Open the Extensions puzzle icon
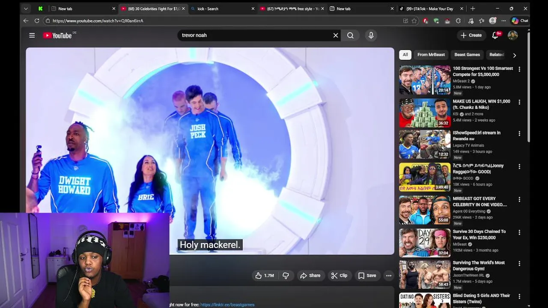Image resolution: width=548 pixels, height=308 pixels. [459, 21]
